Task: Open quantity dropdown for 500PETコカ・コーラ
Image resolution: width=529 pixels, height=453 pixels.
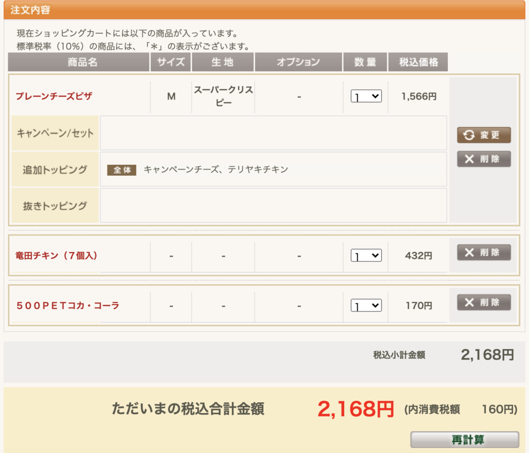Action: coord(366,305)
